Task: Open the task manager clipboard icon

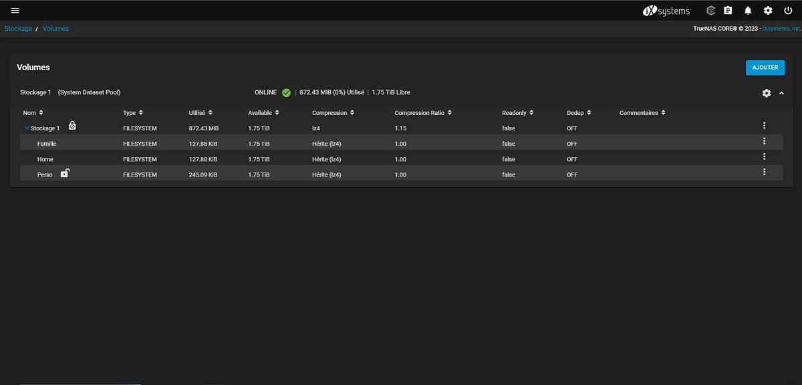Action: pos(728,10)
